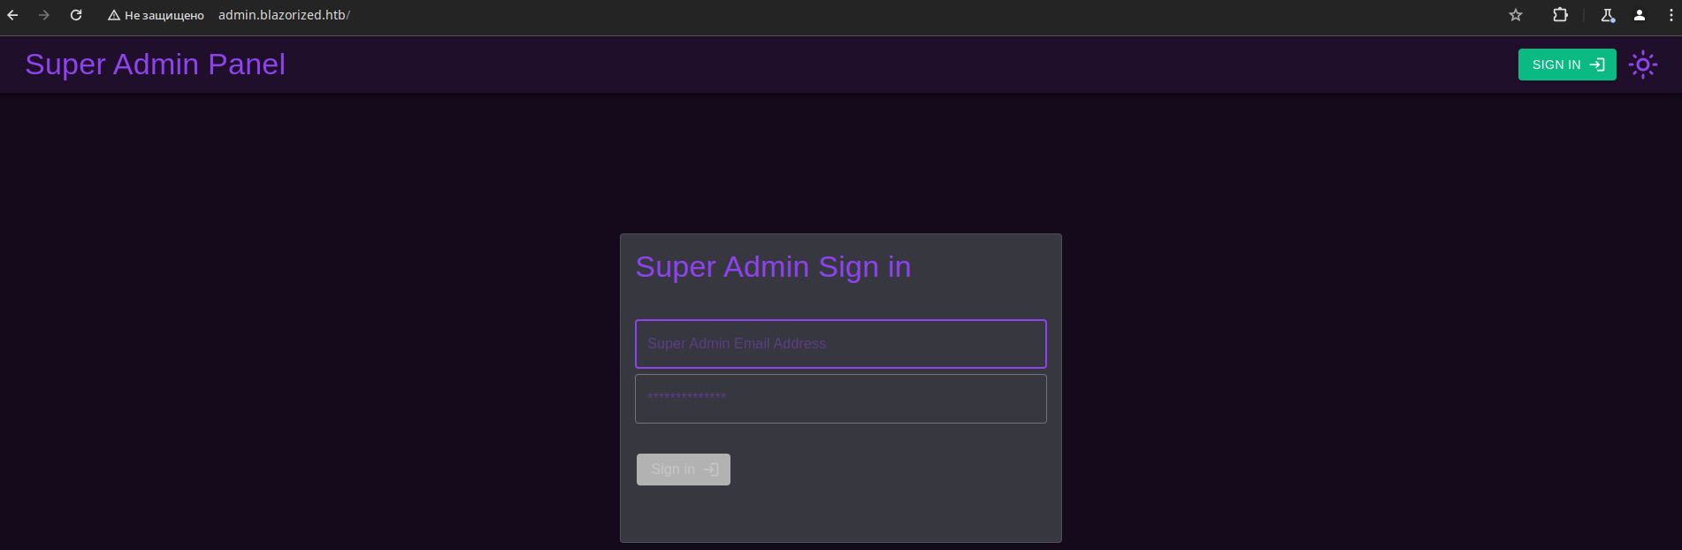1682x550 pixels.
Task: Open the browser profile avatar icon
Action: 1640,15
